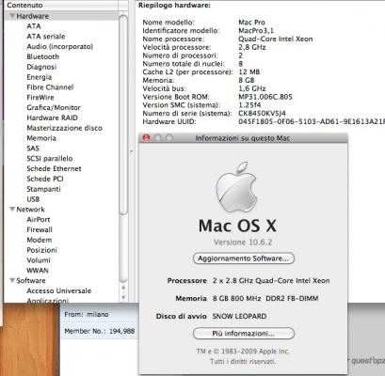Click the Riepilogo hardware heading

click(x=174, y=6)
